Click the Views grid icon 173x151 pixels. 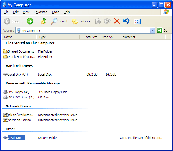point(137,21)
